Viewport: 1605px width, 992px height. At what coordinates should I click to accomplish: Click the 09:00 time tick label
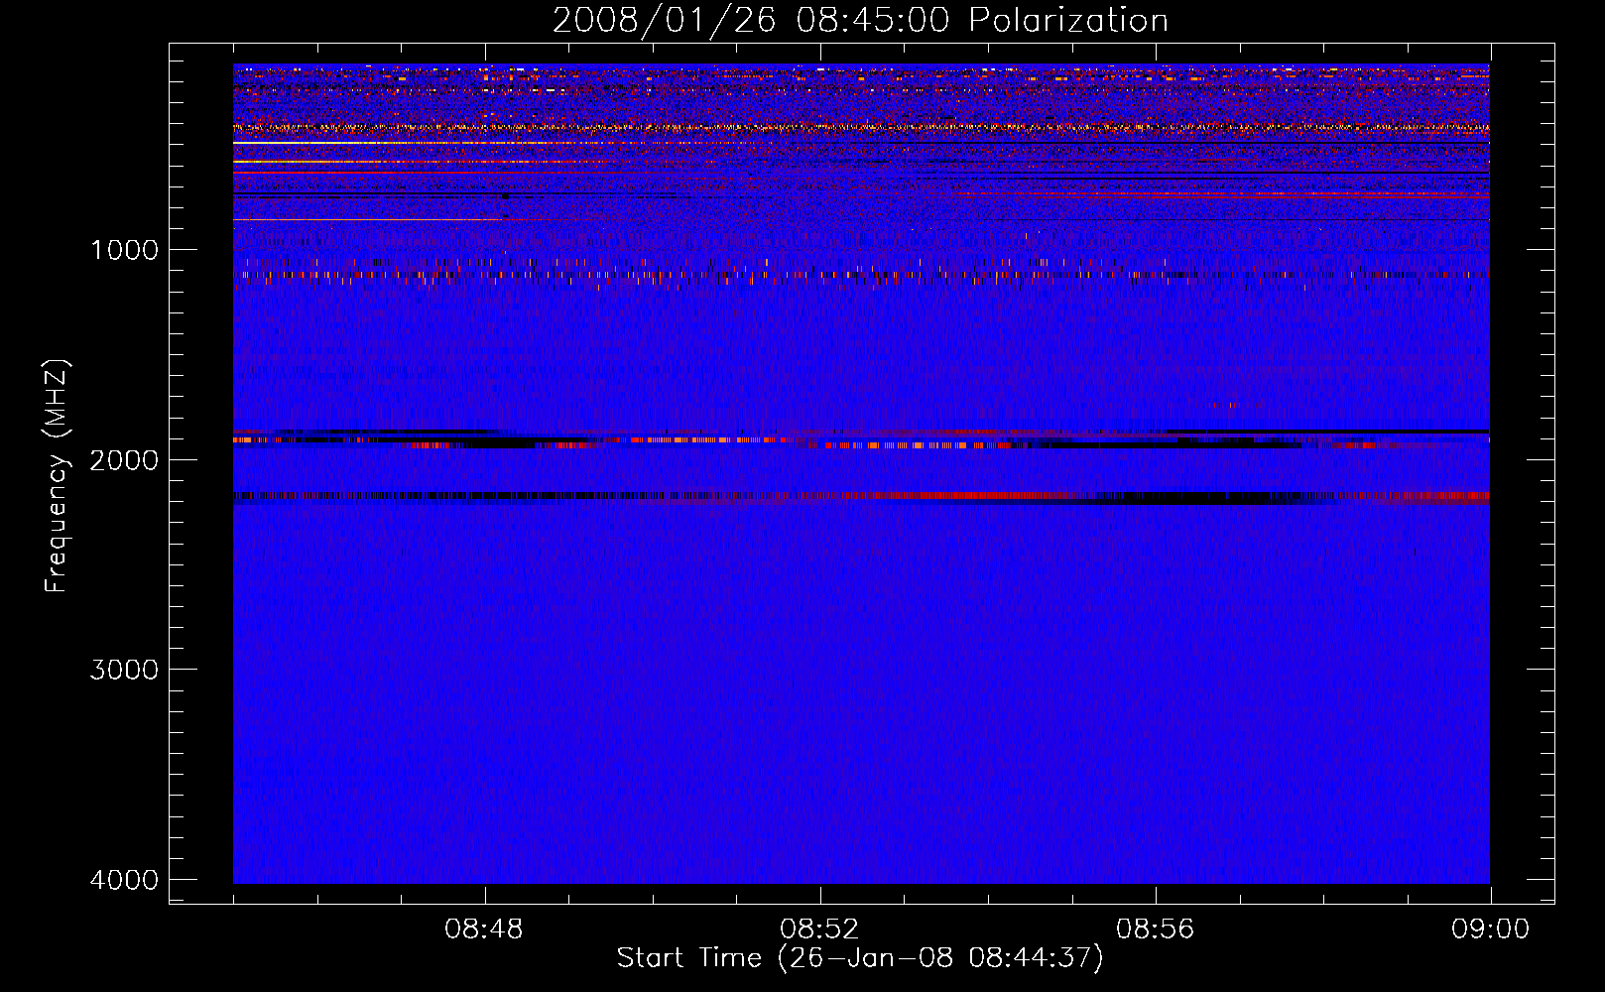coord(1490,930)
